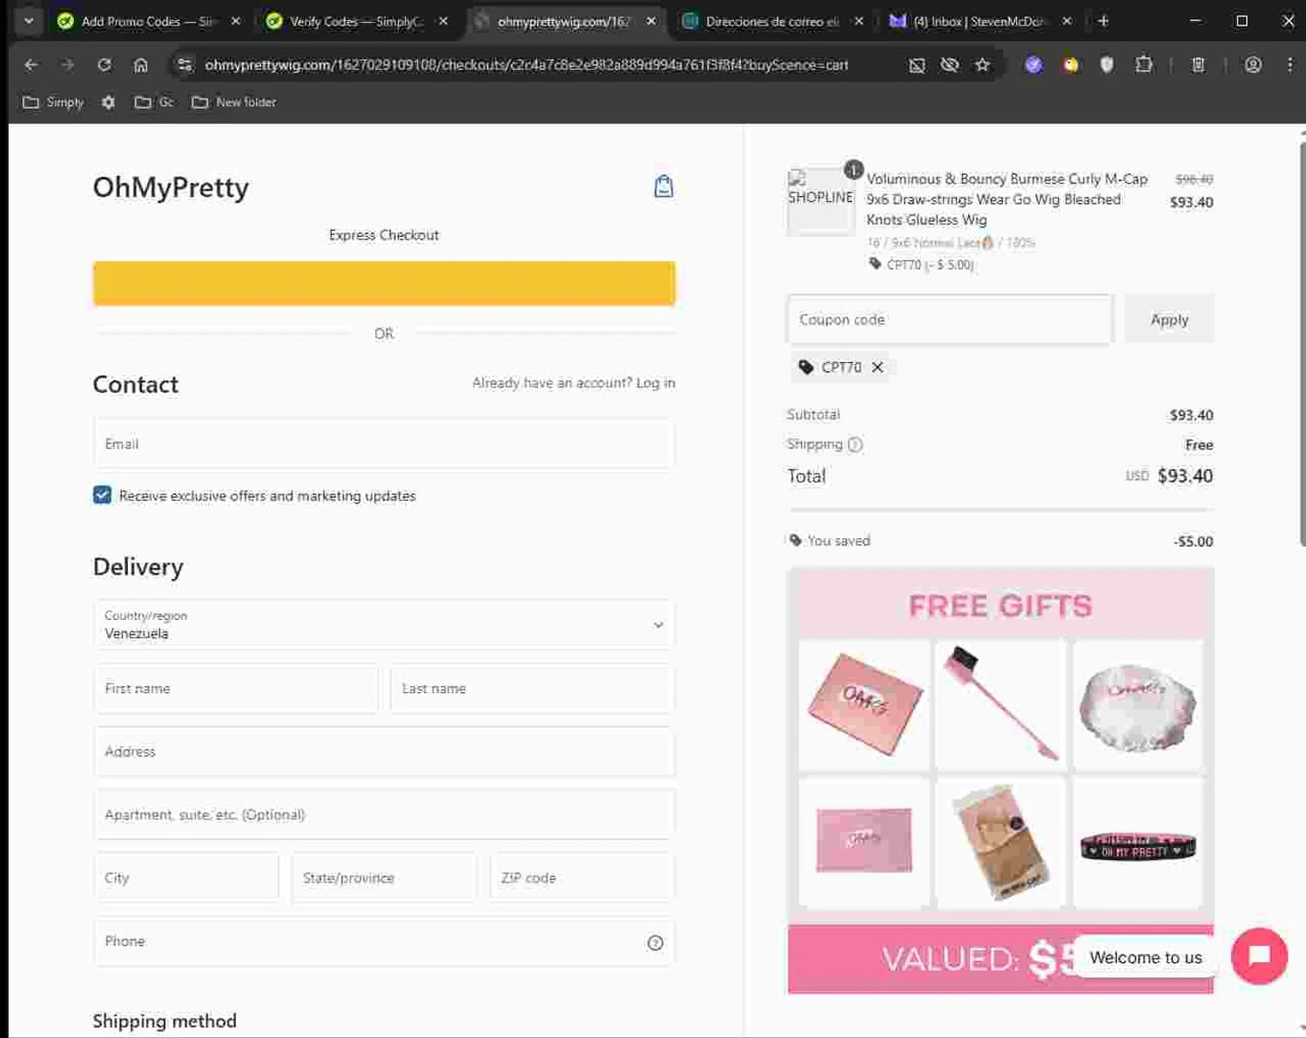1306x1038 pixels.
Task: Click the Total $93.40 amount
Action: pyautogui.click(x=1185, y=475)
